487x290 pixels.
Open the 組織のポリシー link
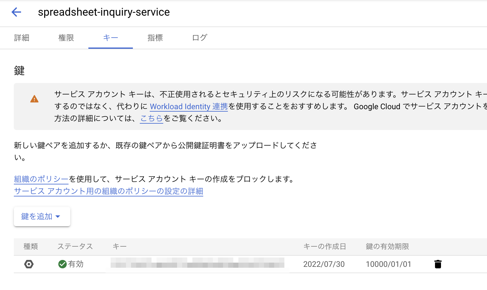click(x=41, y=179)
